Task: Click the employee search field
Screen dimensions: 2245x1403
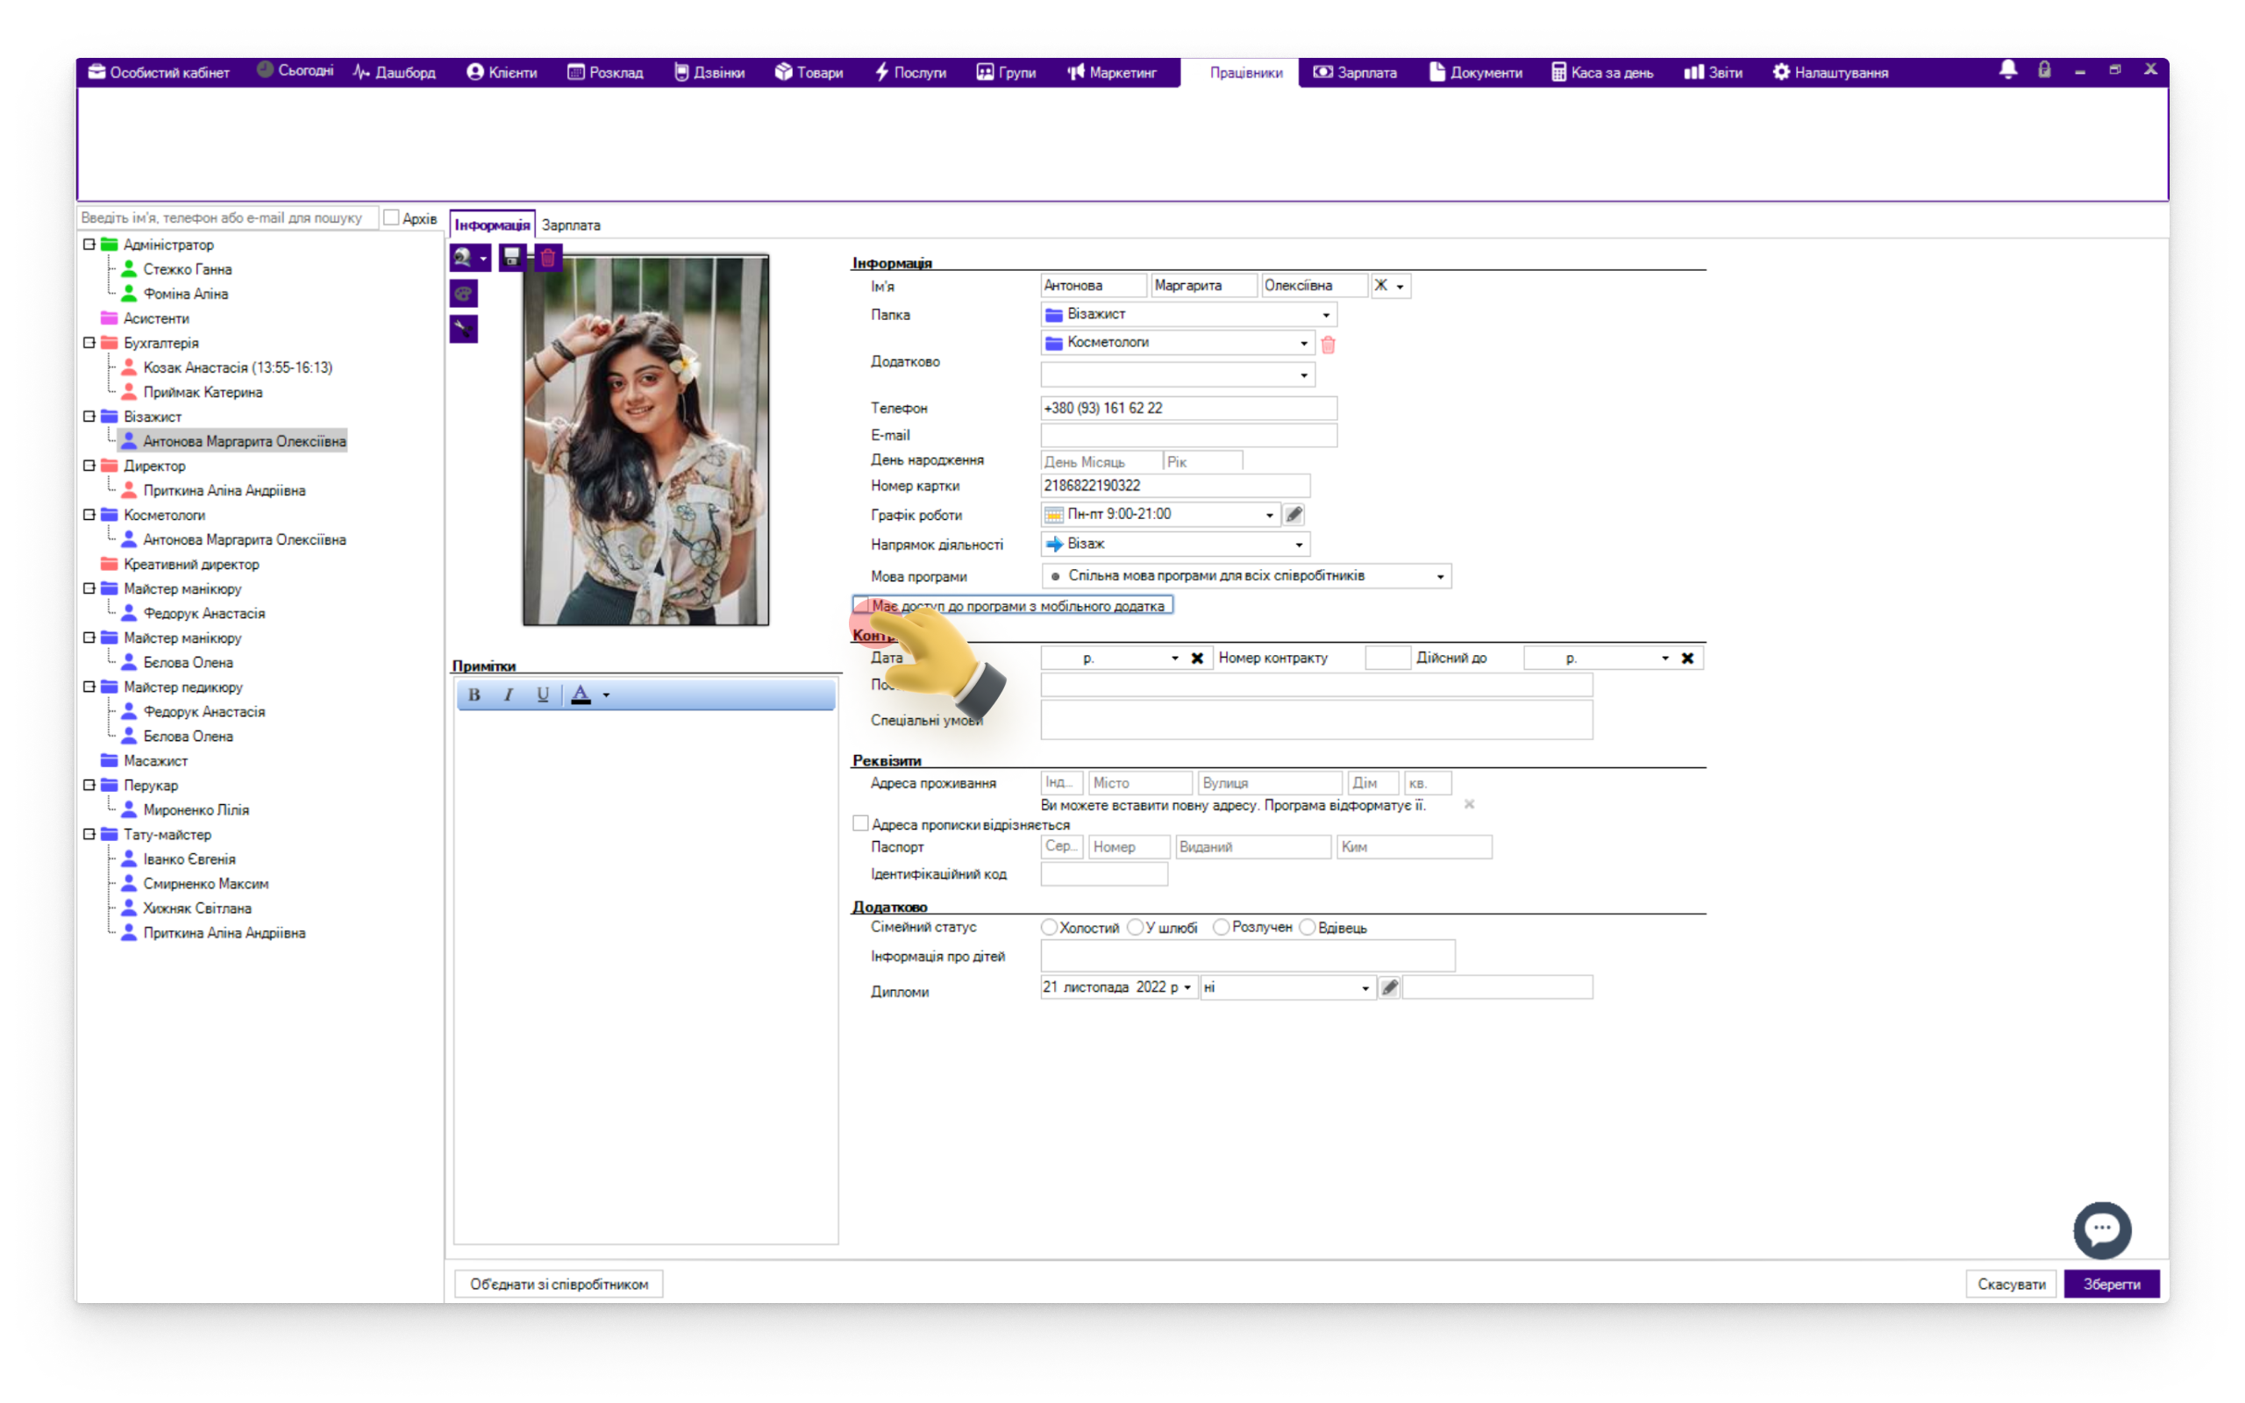Action: (x=227, y=218)
